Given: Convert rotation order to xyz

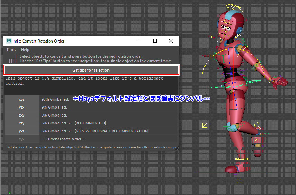Looking at the screenshot, I should click(21, 99).
